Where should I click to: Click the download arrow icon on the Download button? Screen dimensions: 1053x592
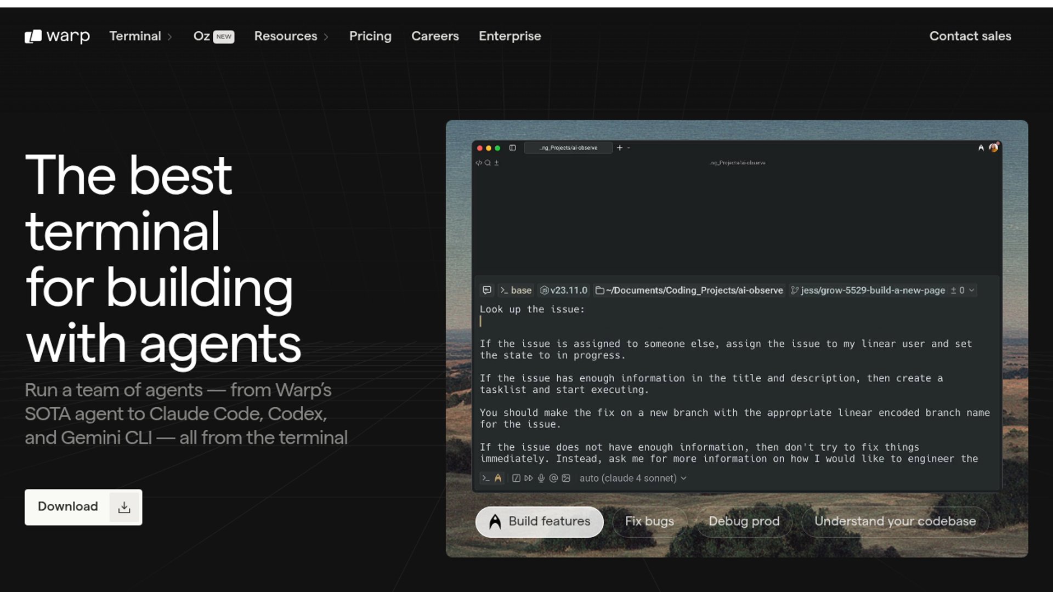point(124,507)
